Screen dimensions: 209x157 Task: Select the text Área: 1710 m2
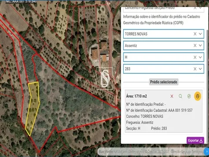[x=136, y=96]
